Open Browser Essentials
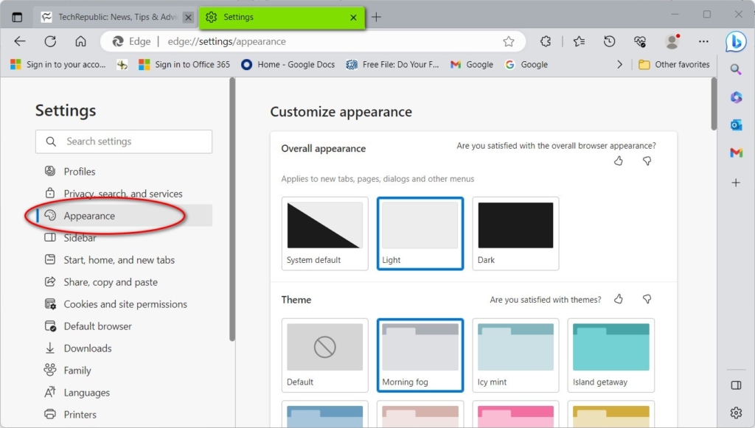Viewport: 755px width, 428px height. pyautogui.click(x=640, y=41)
